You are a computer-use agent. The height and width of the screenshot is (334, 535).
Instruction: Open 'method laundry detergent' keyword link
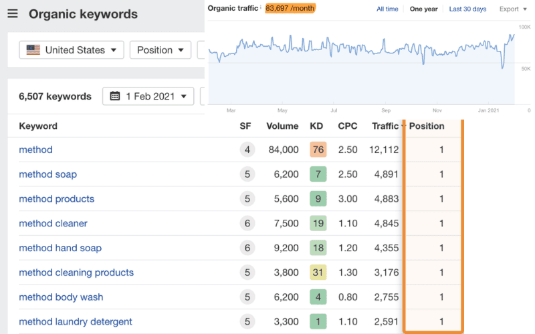coord(76,321)
